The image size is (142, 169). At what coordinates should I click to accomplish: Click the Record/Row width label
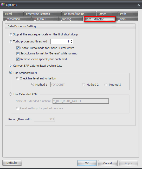pyautogui.click(x=20, y=119)
